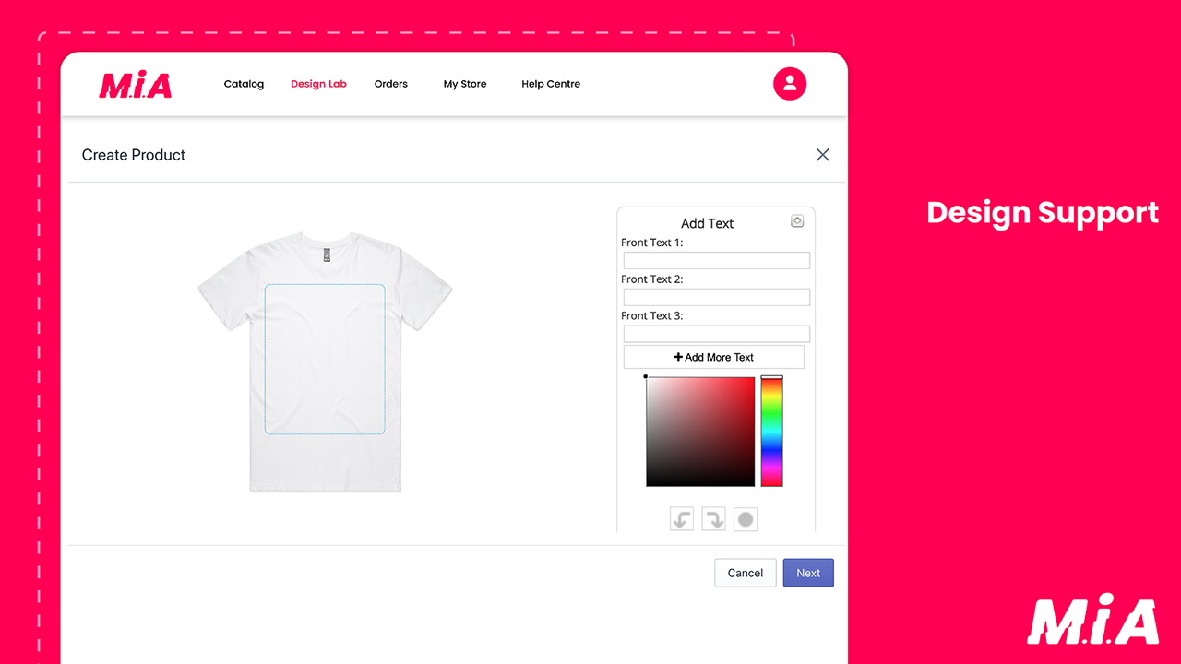Select a hue on the rainbow color slider

tap(771, 431)
